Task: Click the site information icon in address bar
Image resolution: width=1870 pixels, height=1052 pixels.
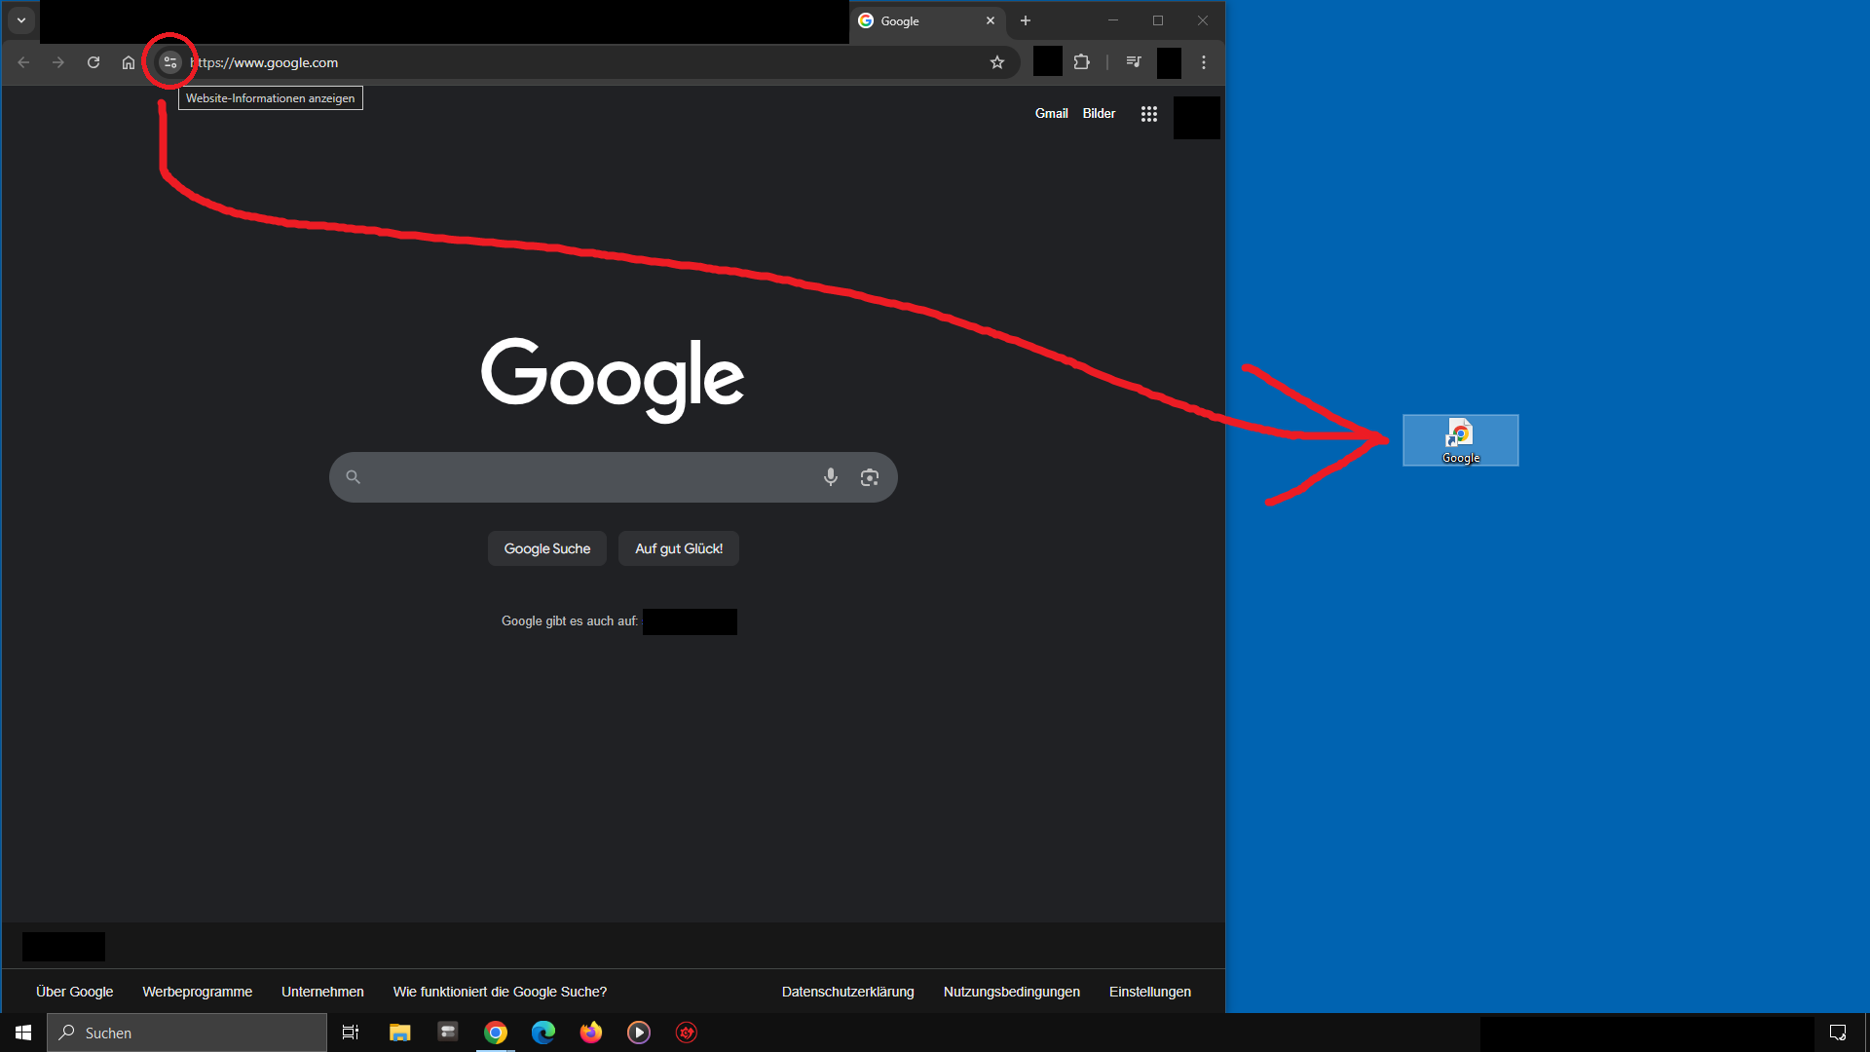Action: (x=170, y=62)
